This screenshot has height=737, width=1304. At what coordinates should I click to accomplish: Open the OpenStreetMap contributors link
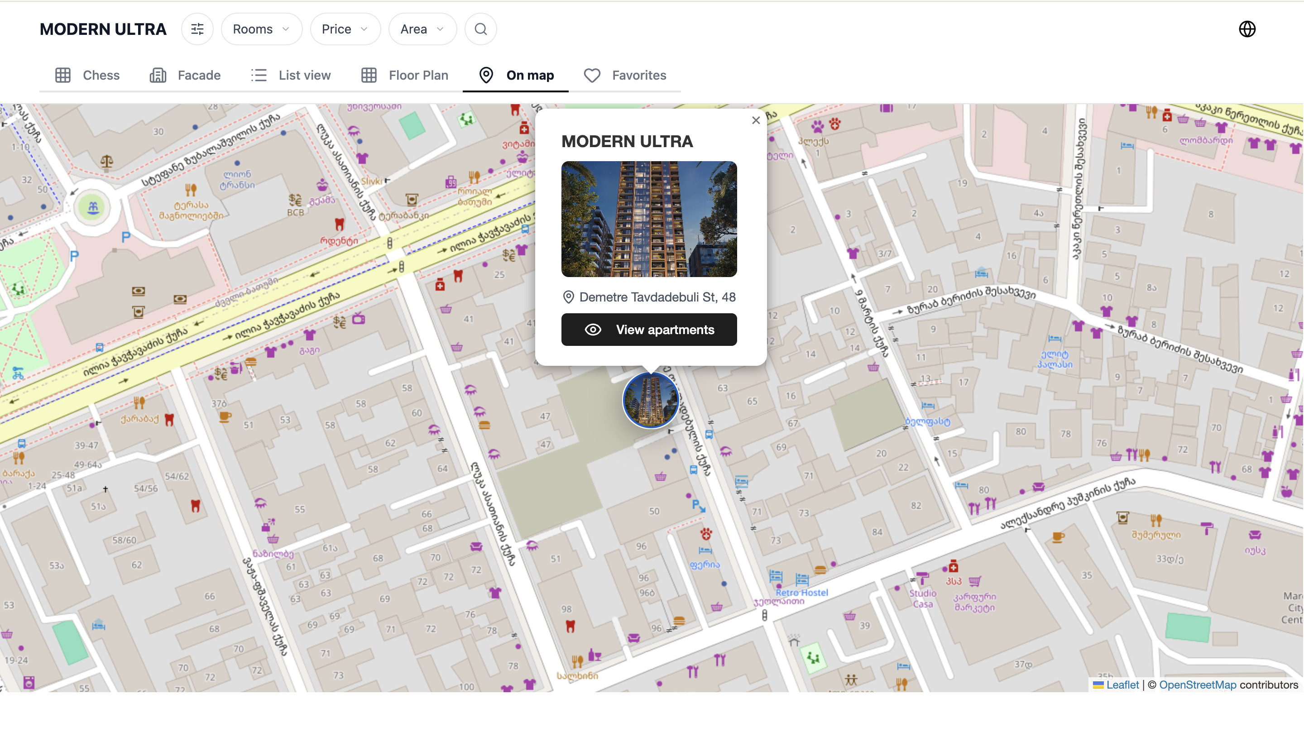(1197, 684)
